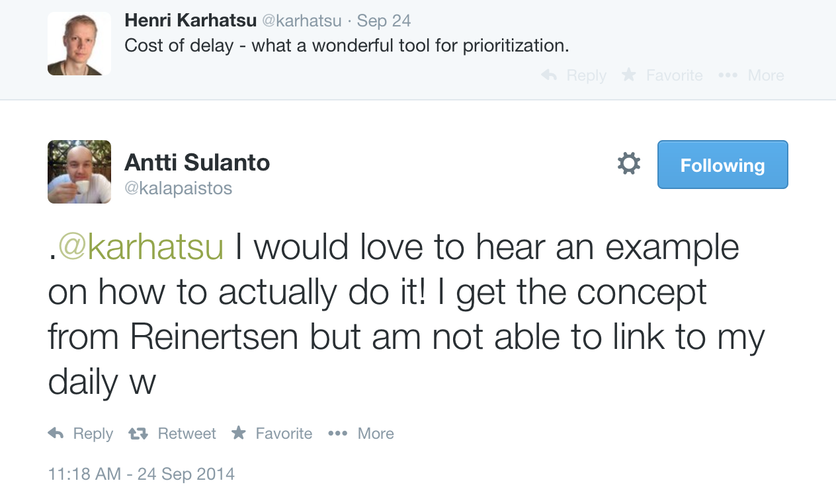Screen dimensions: 836x493
Task: Open the faded More dots on Henri's tweet
Action: [x=728, y=75]
